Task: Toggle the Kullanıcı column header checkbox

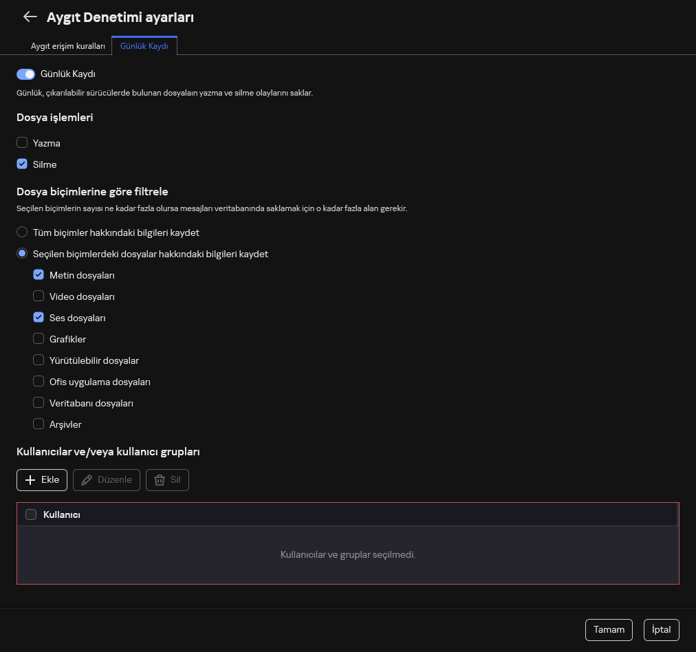Action: click(x=31, y=514)
